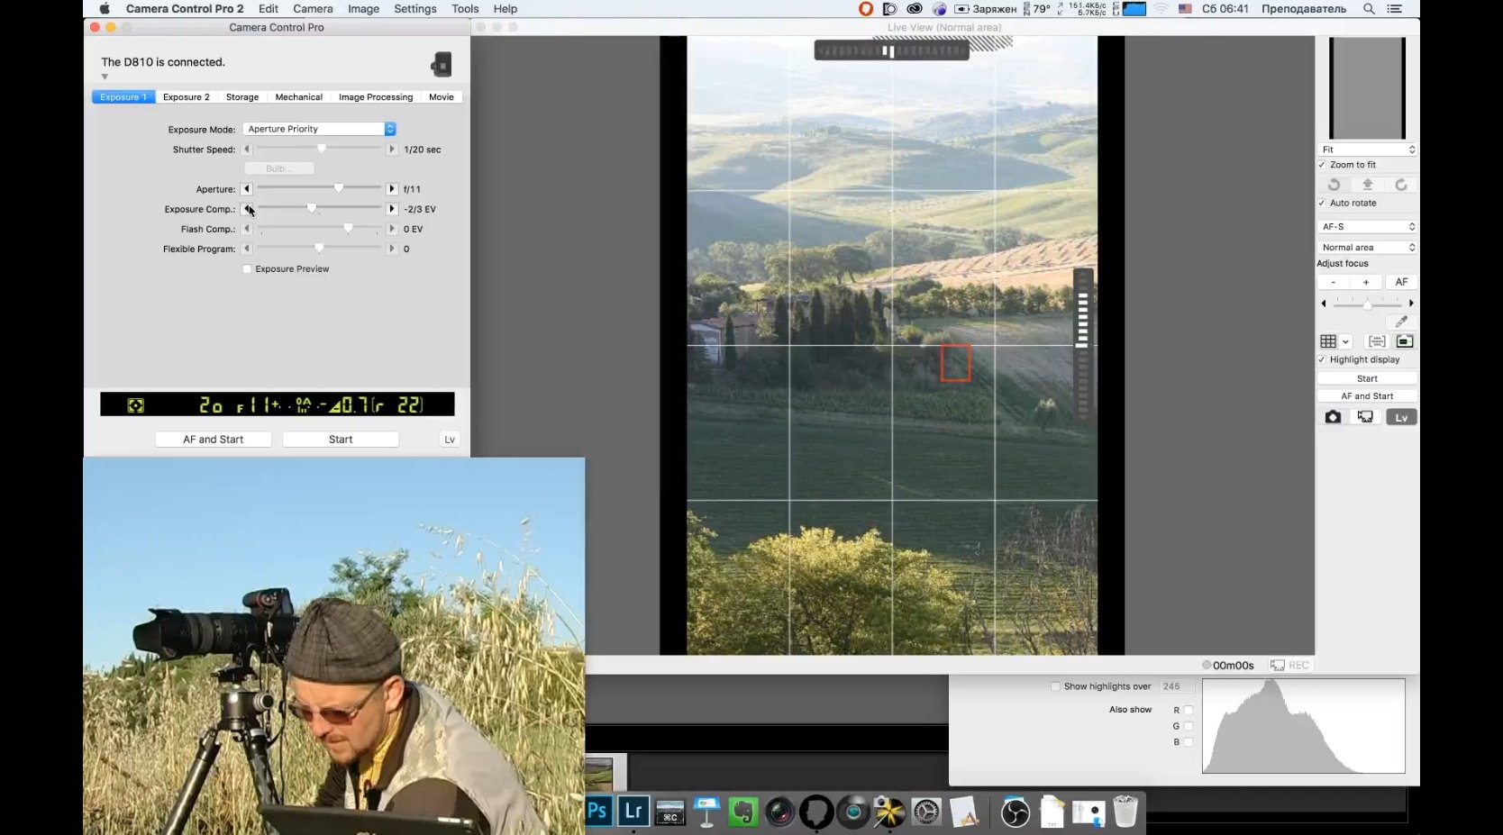Uncheck Auto rotate
This screenshot has width=1503, height=835.
[x=1322, y=203]
